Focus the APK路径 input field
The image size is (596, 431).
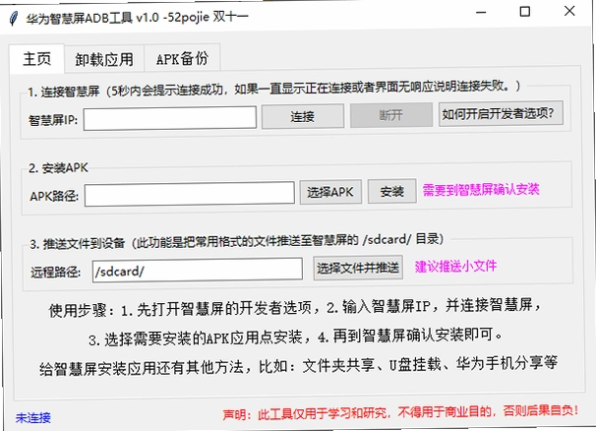pos(189,194)
